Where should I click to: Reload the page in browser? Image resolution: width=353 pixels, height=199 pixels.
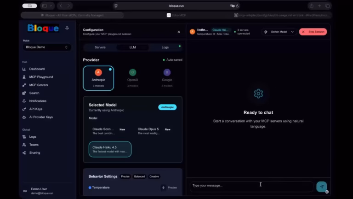[x=237, y=6]
